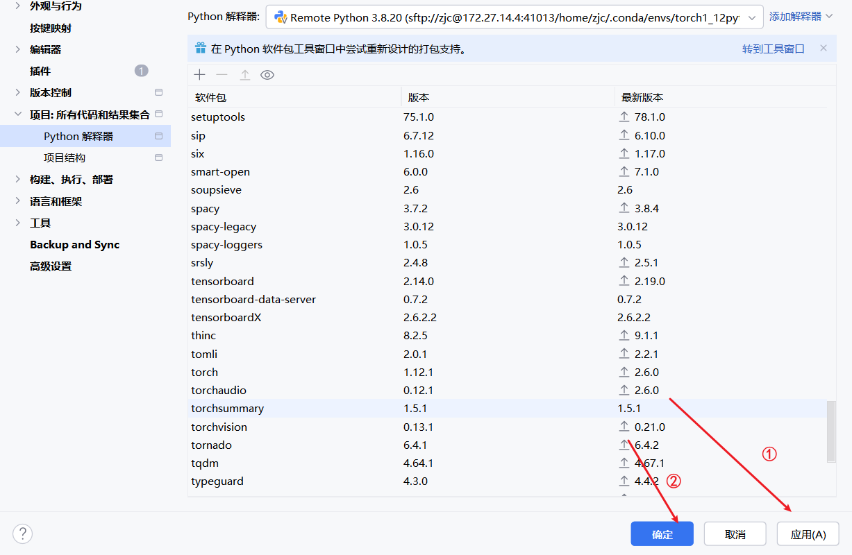Expand the 工具 settings section
The image size is (852, 555).
(x=17, y=223)
